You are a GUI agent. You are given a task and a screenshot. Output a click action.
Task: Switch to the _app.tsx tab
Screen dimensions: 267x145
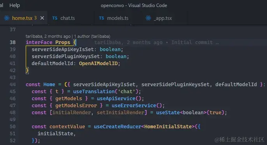(163, 18)
